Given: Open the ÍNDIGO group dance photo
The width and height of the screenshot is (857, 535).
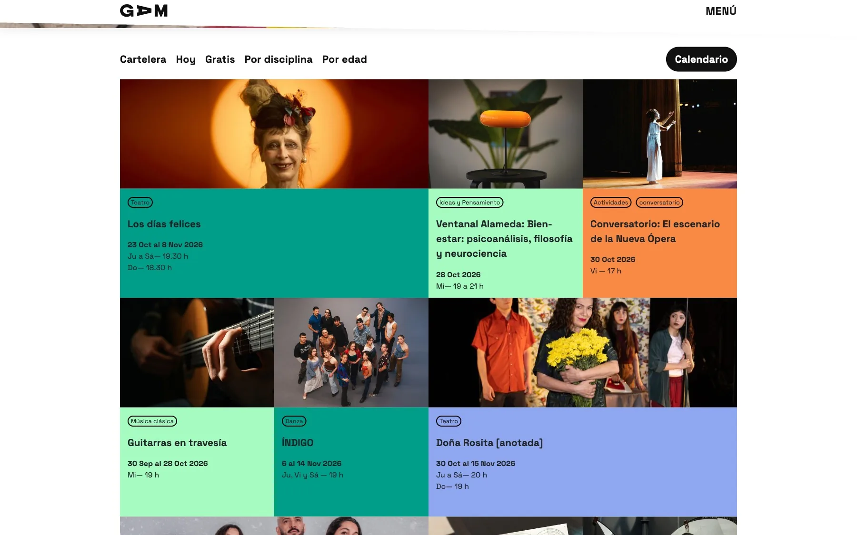Looking at the screenshot, I should [x=351, y=352].
